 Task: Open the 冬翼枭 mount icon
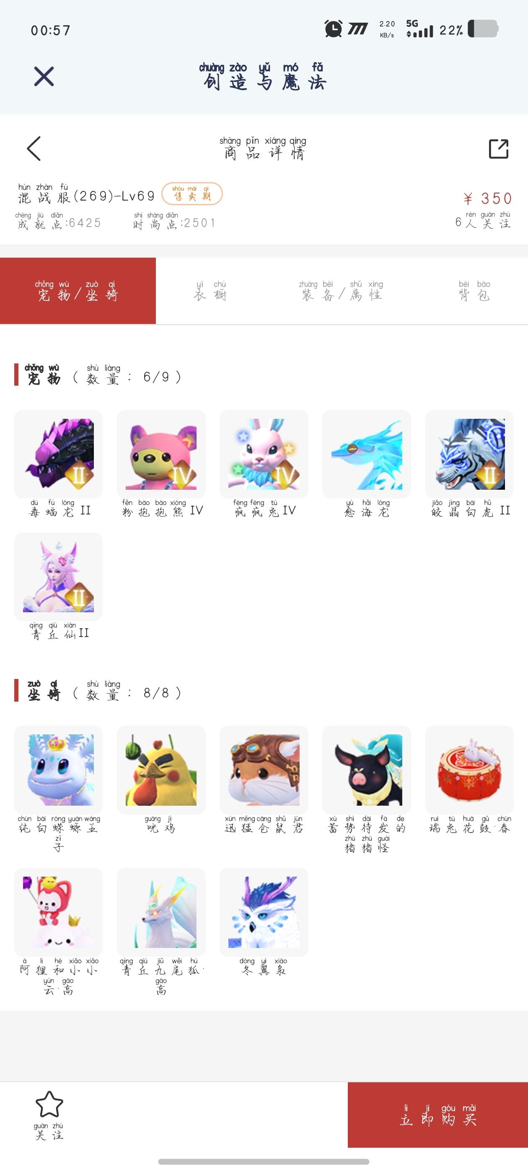tap(264, 912)
